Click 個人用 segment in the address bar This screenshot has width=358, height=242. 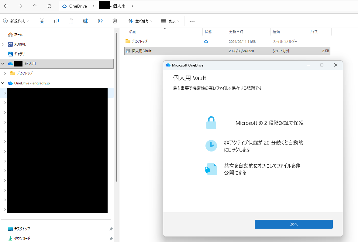point(119,6)
